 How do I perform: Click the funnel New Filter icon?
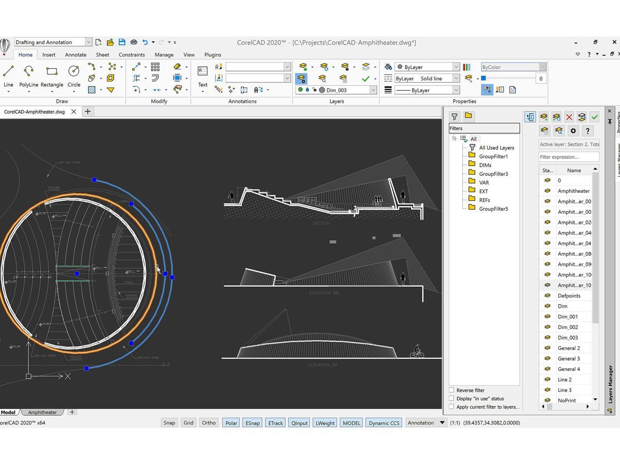point(454,116)
